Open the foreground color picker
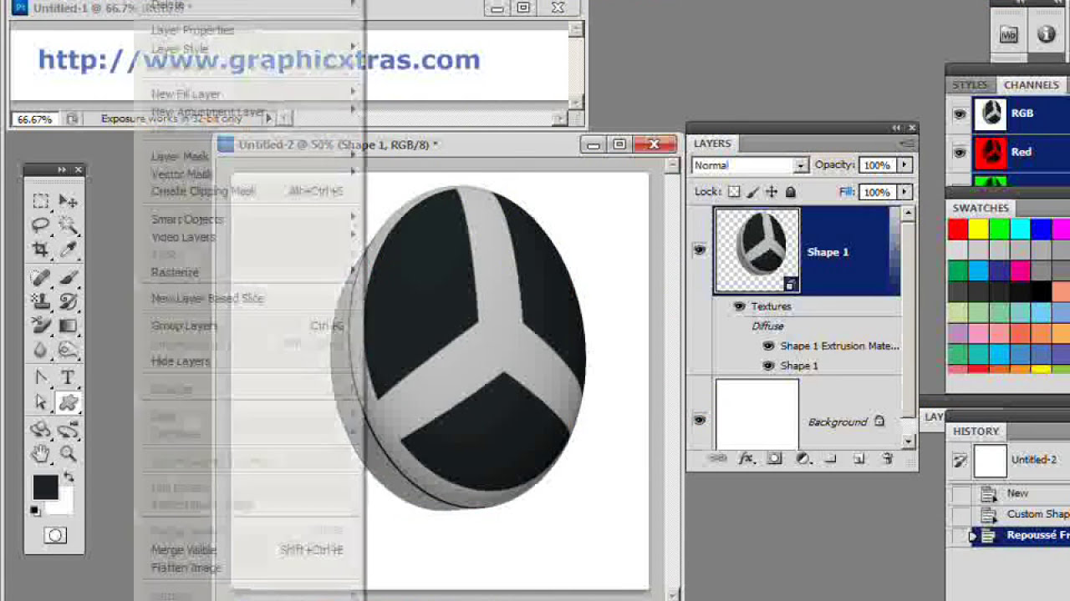This screenshot has height=601, width=1070. [x=45, y=487]
